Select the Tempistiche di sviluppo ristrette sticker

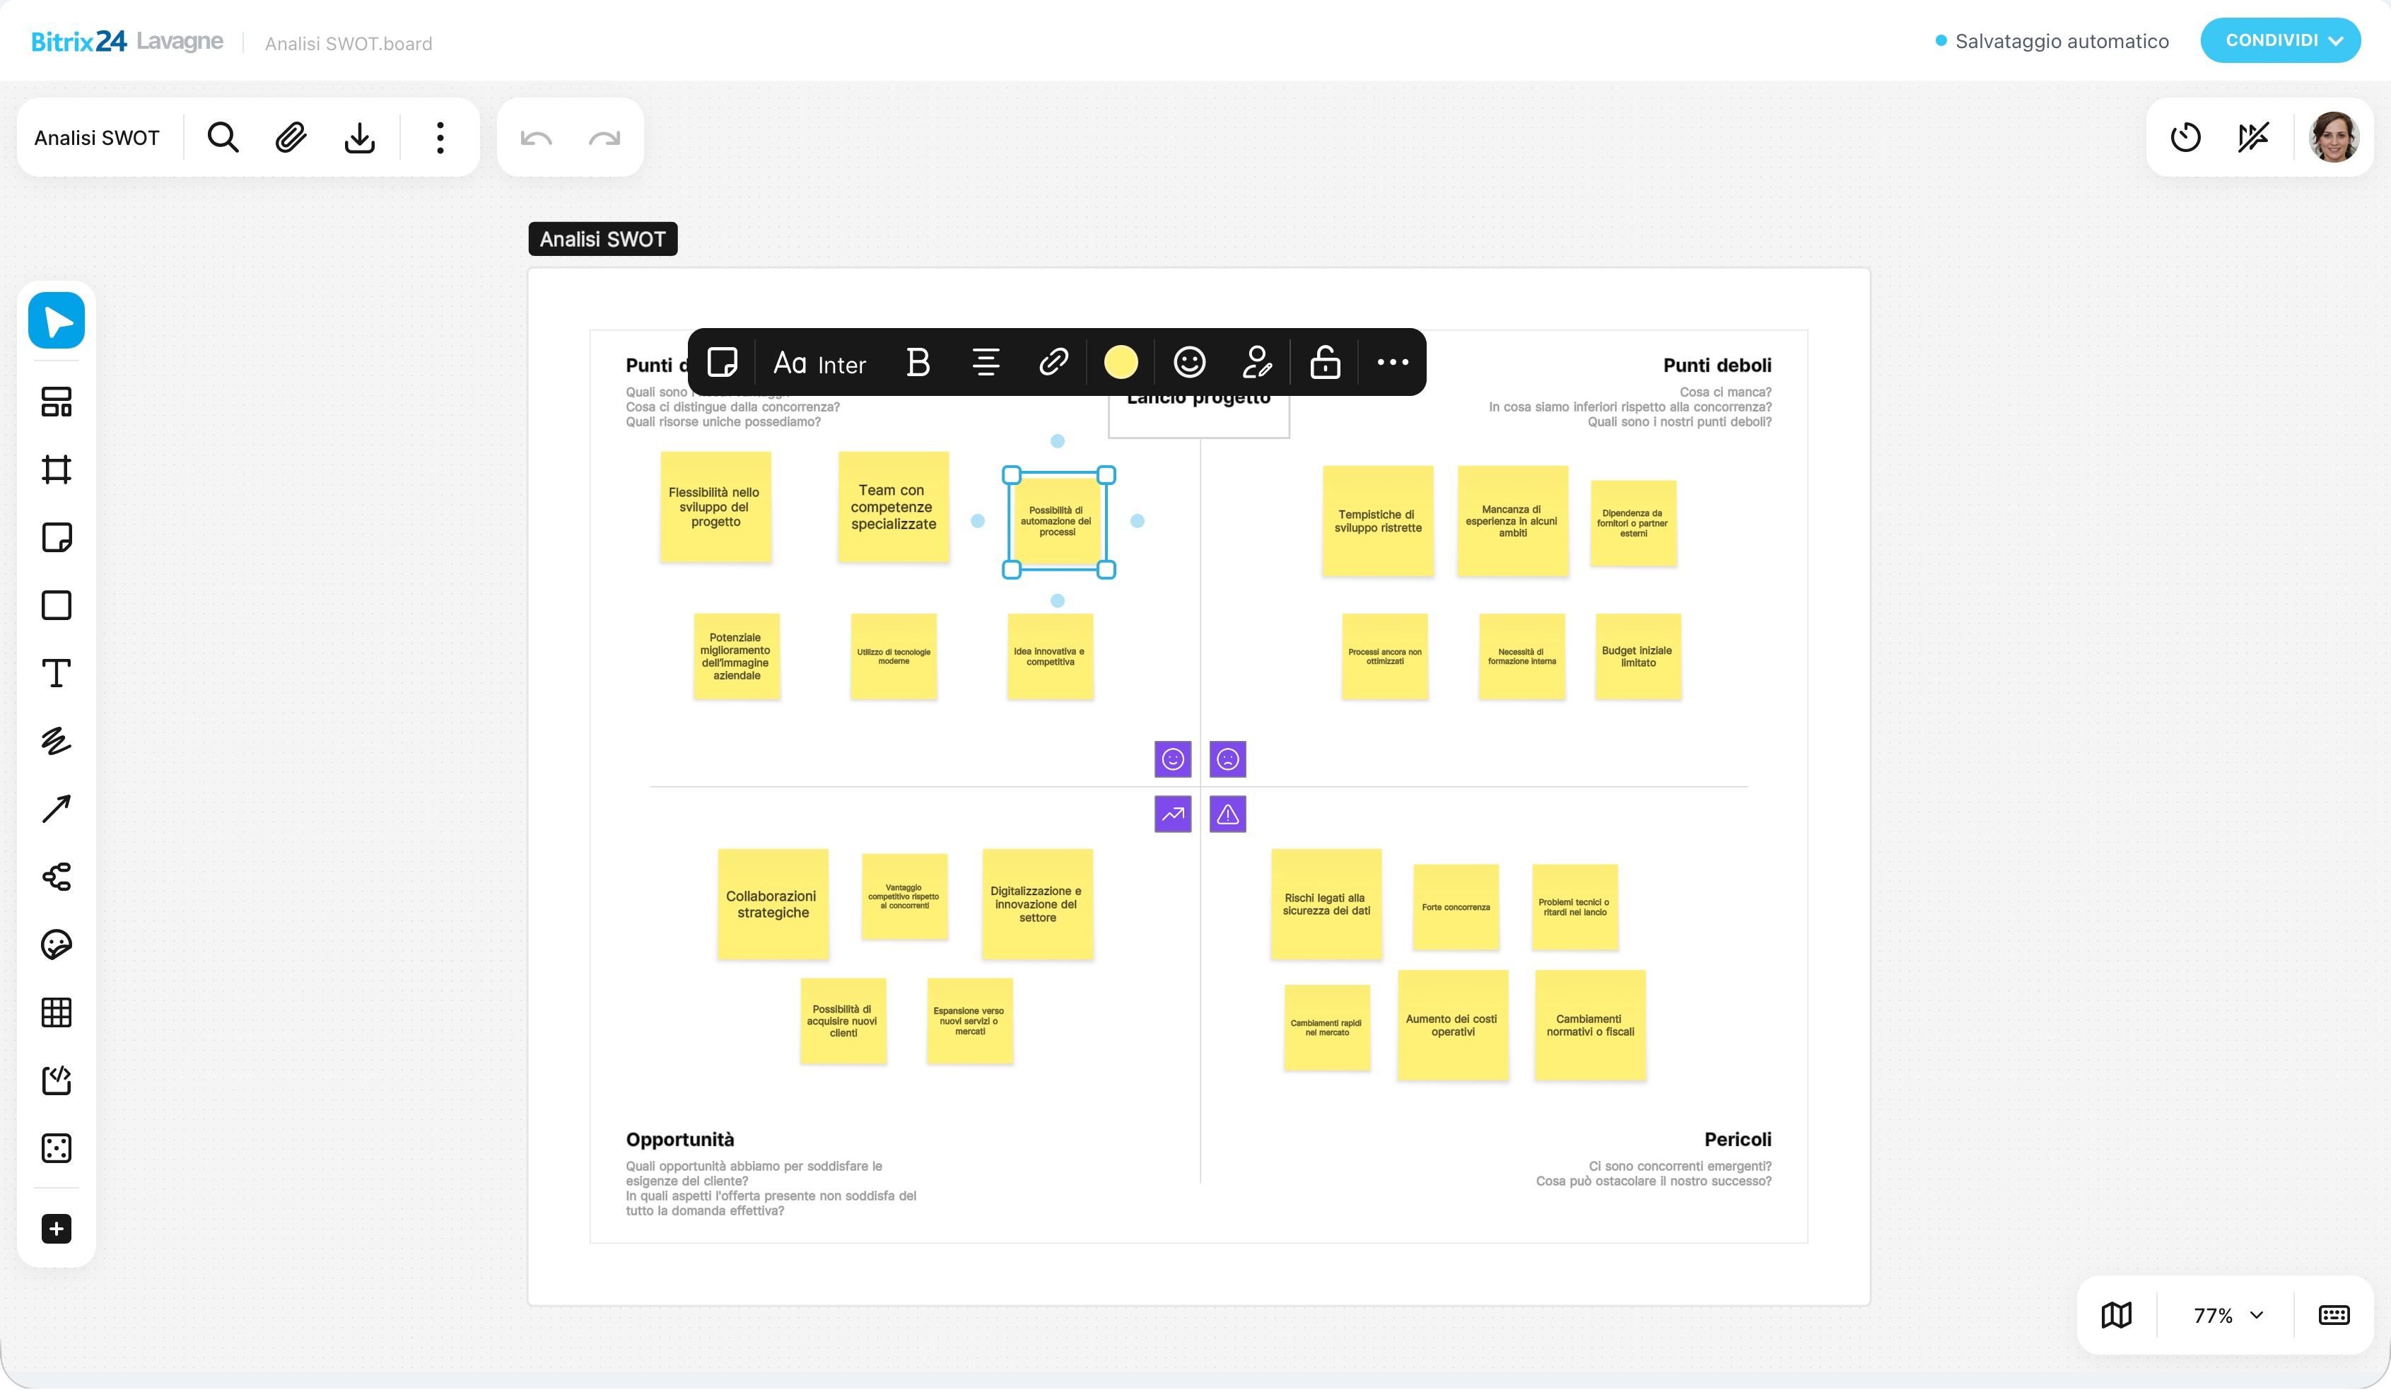1378,521
